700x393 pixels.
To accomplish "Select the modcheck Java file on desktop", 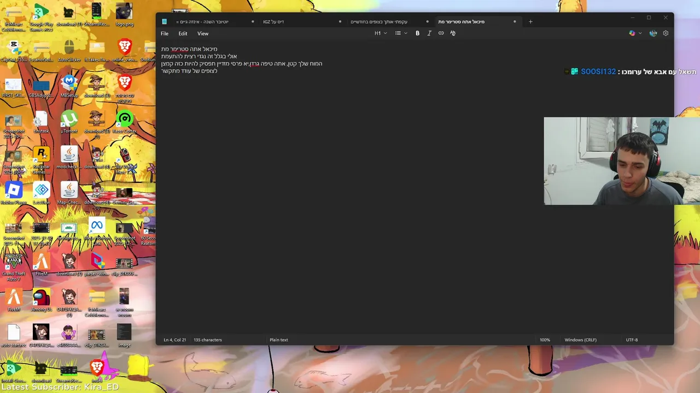I will pos(69,158).
